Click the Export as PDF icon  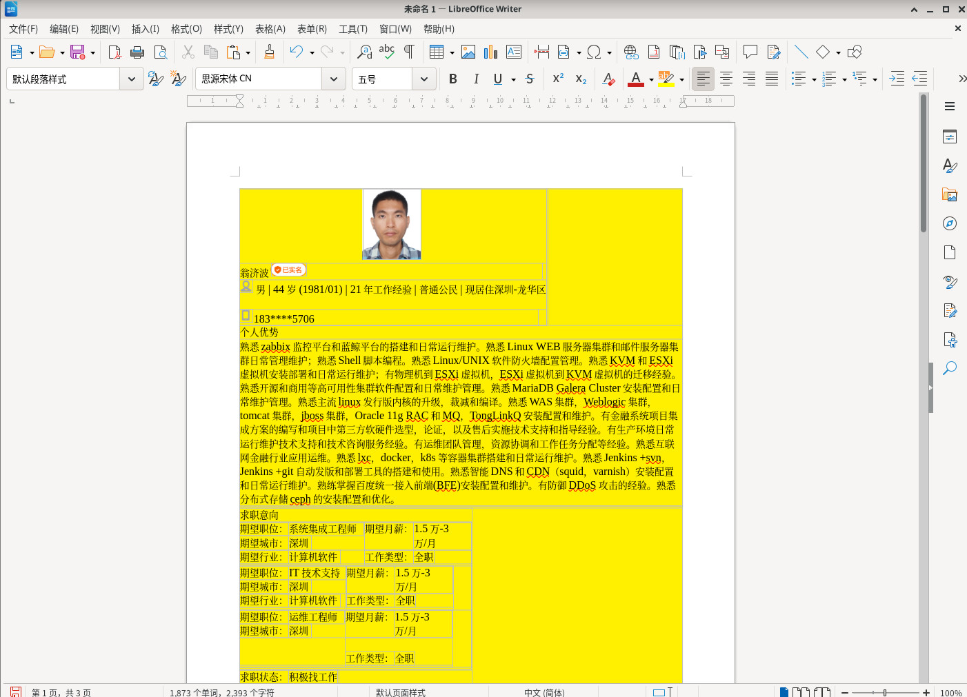click(114, 52)
